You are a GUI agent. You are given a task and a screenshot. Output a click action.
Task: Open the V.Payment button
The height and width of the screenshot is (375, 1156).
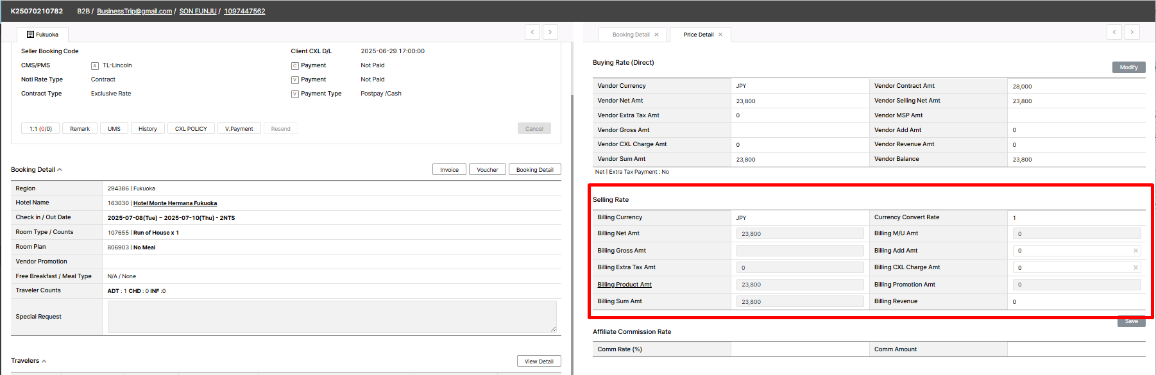(x=239, y=129)
